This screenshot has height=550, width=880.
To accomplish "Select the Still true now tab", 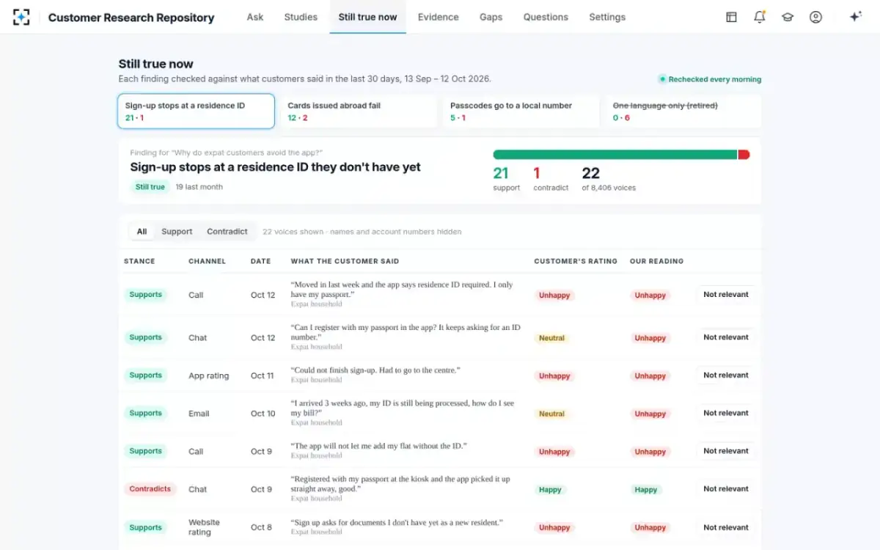I will coord(367,17).
